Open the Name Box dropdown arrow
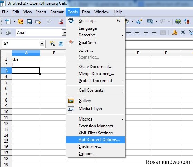This screenshot has height=167, width=193. [x=42, y=44]
